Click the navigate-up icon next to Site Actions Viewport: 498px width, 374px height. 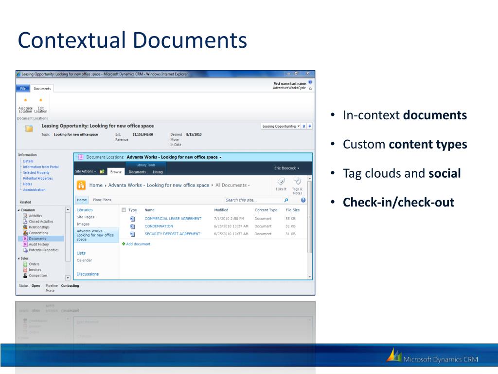102,172
